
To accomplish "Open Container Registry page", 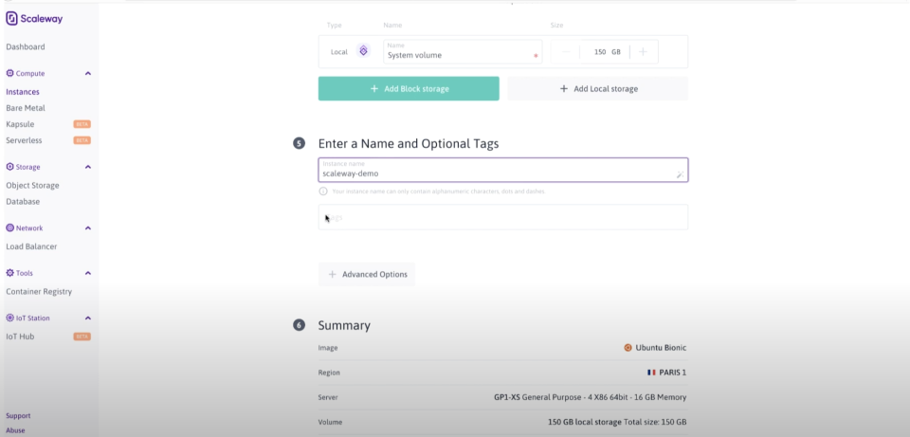I will (x=39, y=292).
